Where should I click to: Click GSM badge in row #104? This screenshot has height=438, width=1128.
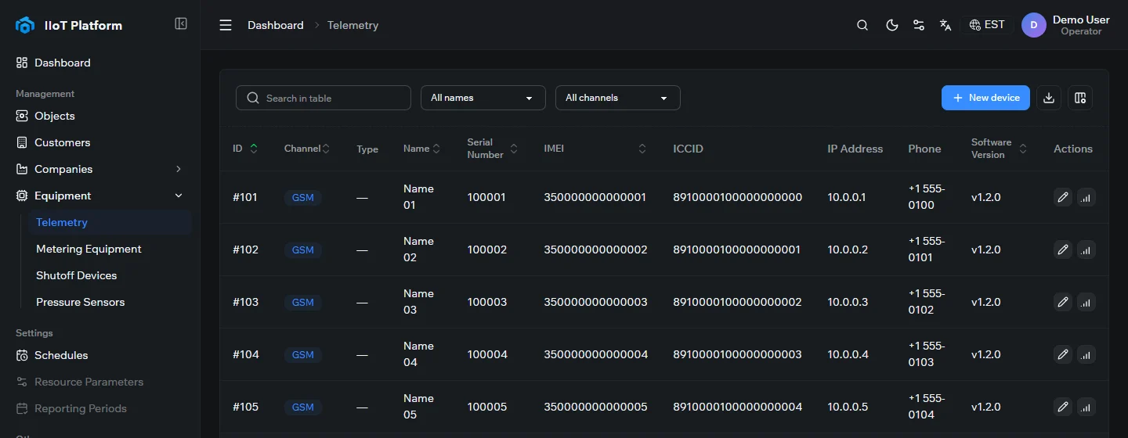[303, 354]
